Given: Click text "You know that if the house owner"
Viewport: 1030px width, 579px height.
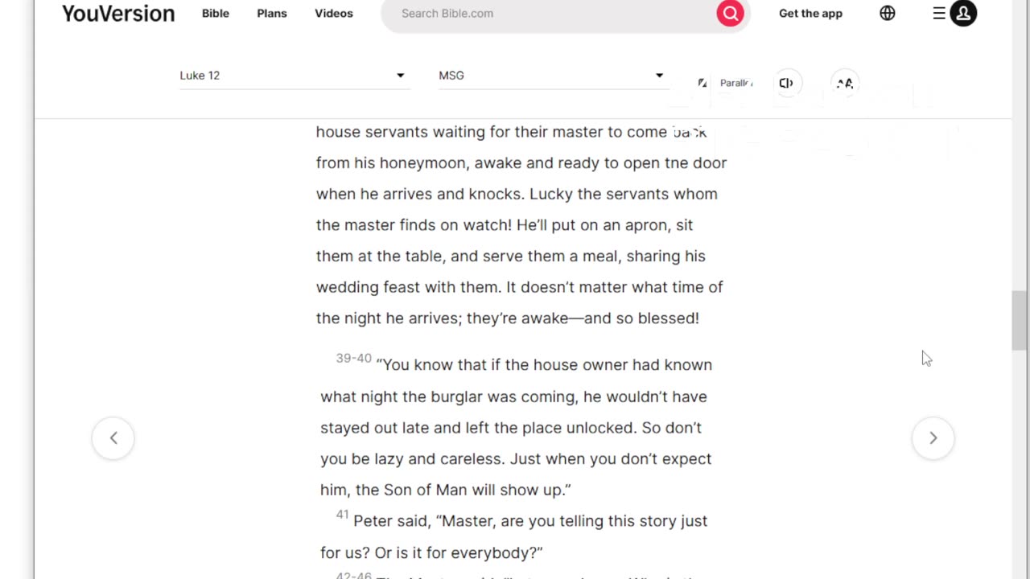Looking at the screenshot, I should (x=505, y=365).
